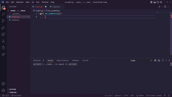The image size is (172, 97).
Task: Switch to the Output tab
Action: (51, 60)
